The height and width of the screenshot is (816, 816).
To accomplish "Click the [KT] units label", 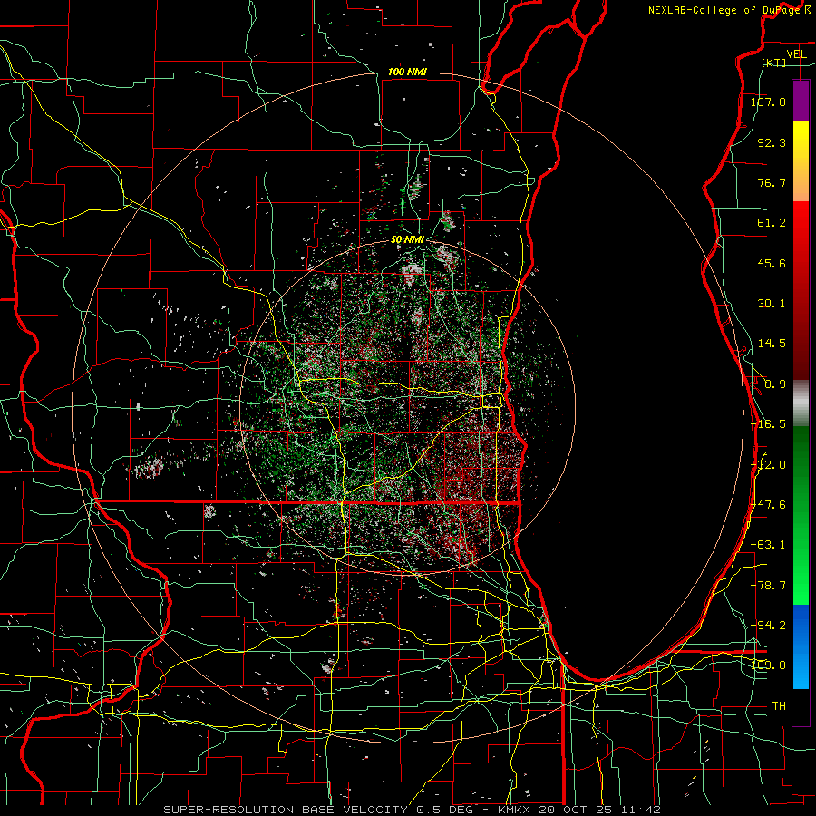I will [x=774, y=63].
